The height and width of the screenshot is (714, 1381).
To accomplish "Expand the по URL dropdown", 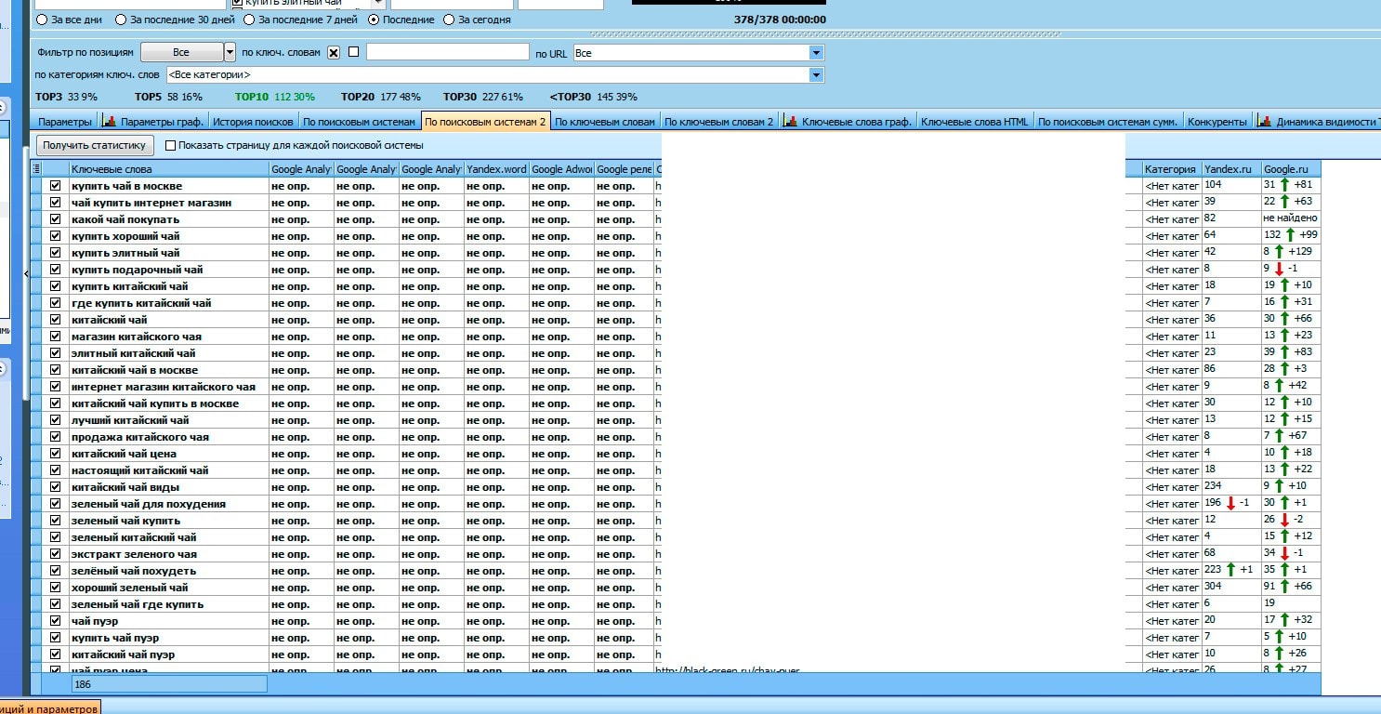I will click(x=816, y=53).
